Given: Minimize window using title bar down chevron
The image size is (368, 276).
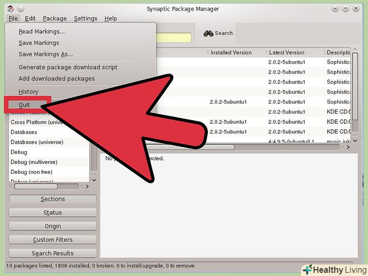Looking at the screenshot, I should [x=335, y=9].
